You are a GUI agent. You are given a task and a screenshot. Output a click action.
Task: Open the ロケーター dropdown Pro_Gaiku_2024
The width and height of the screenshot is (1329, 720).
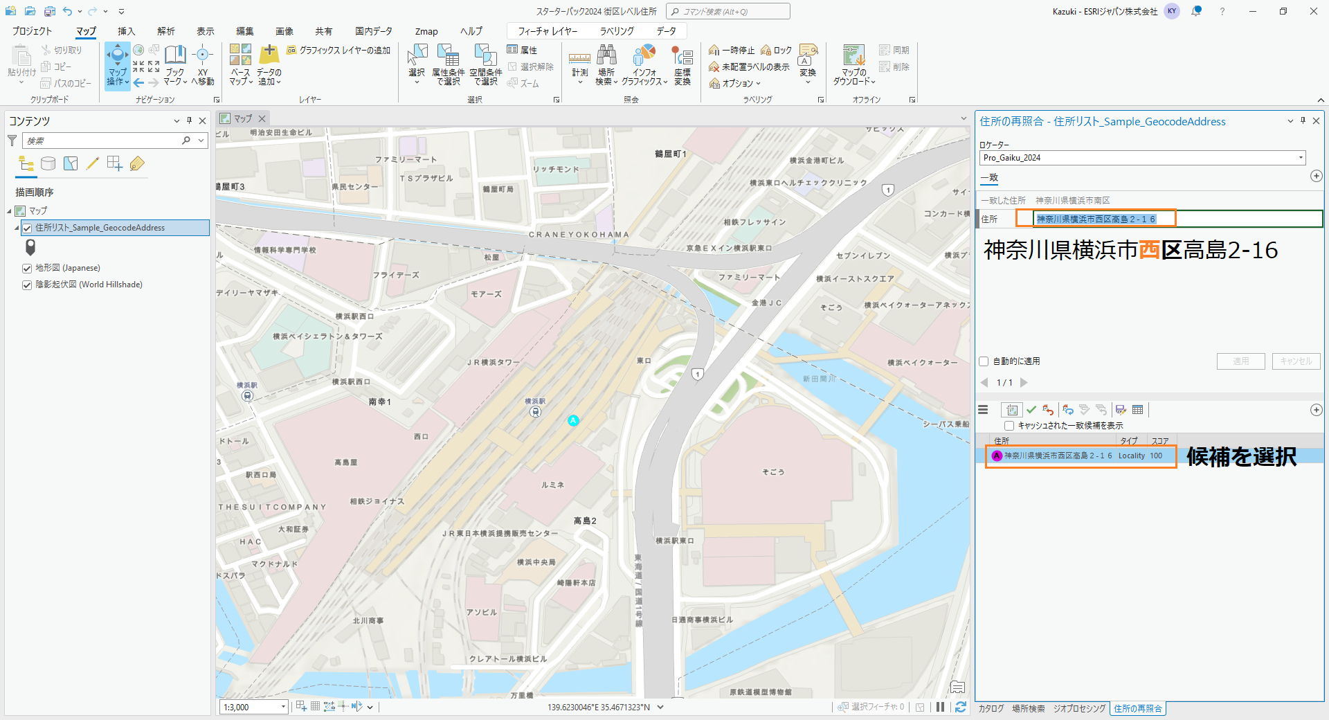[1301, 158]
